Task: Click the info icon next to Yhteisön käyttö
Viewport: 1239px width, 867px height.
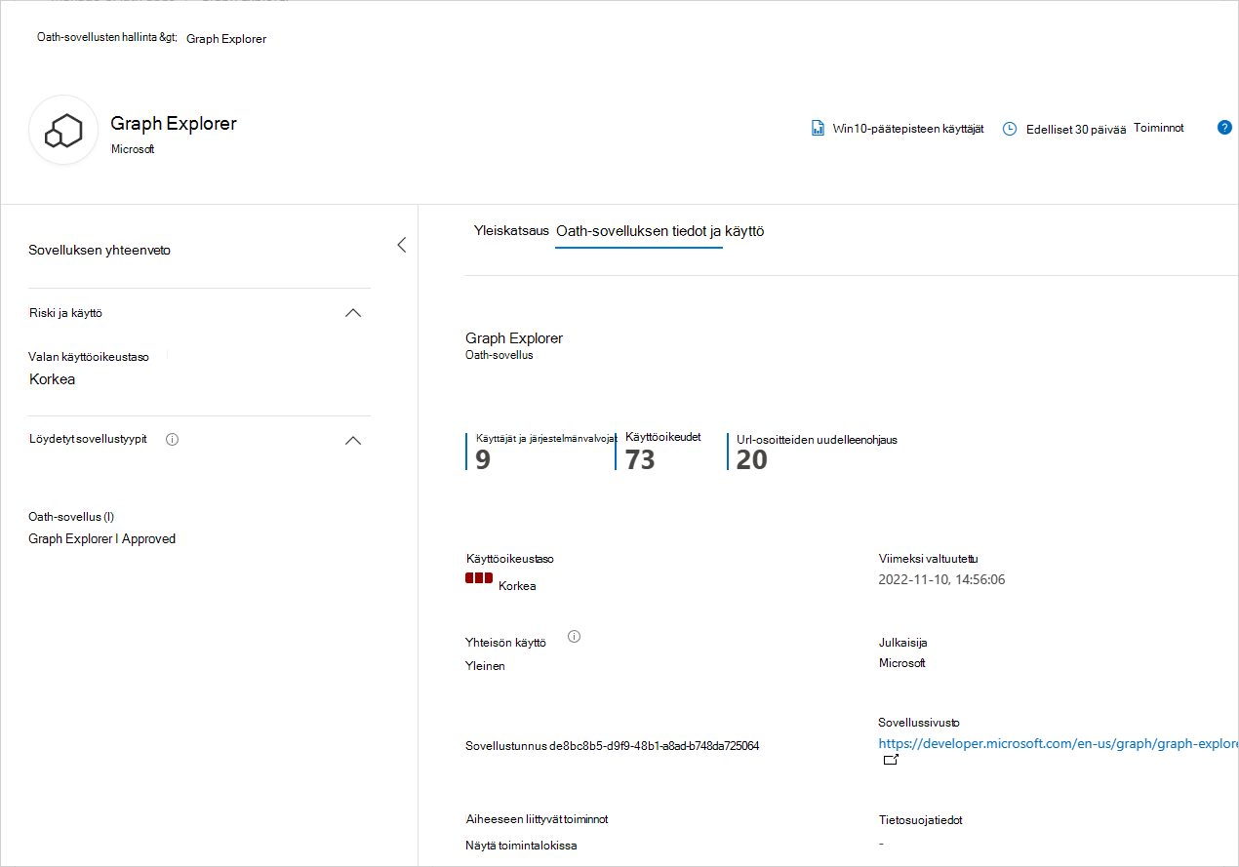Action: point(574,636)
